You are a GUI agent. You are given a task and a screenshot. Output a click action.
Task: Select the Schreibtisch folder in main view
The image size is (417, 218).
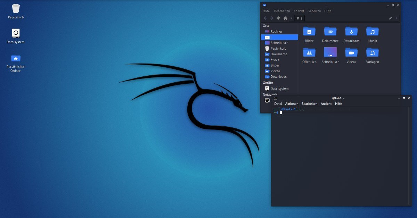(x=330, y=56)
